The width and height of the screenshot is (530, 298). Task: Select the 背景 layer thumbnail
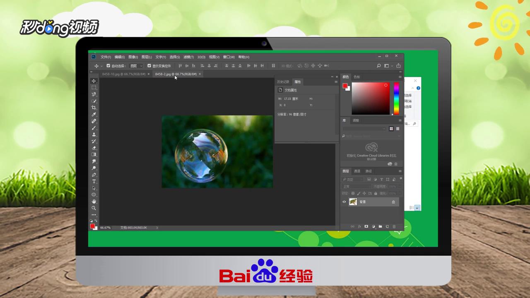tap(353, 202)
